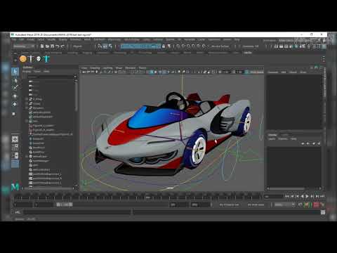The width and height of the screenshot is (337, 253).
Task: Click the current frame field
Action: (x=273, y=197)
